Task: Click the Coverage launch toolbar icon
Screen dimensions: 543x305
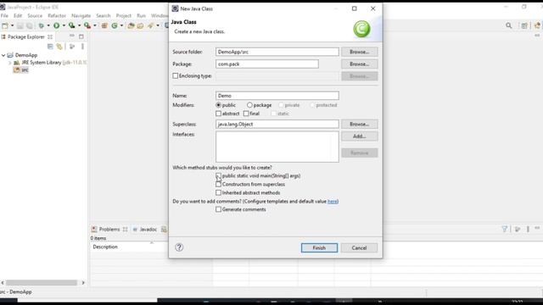Action: pyautogui.click(x=71, y=25)
